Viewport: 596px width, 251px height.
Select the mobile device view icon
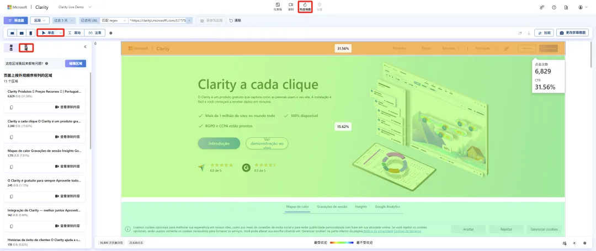tap(31, 33)
